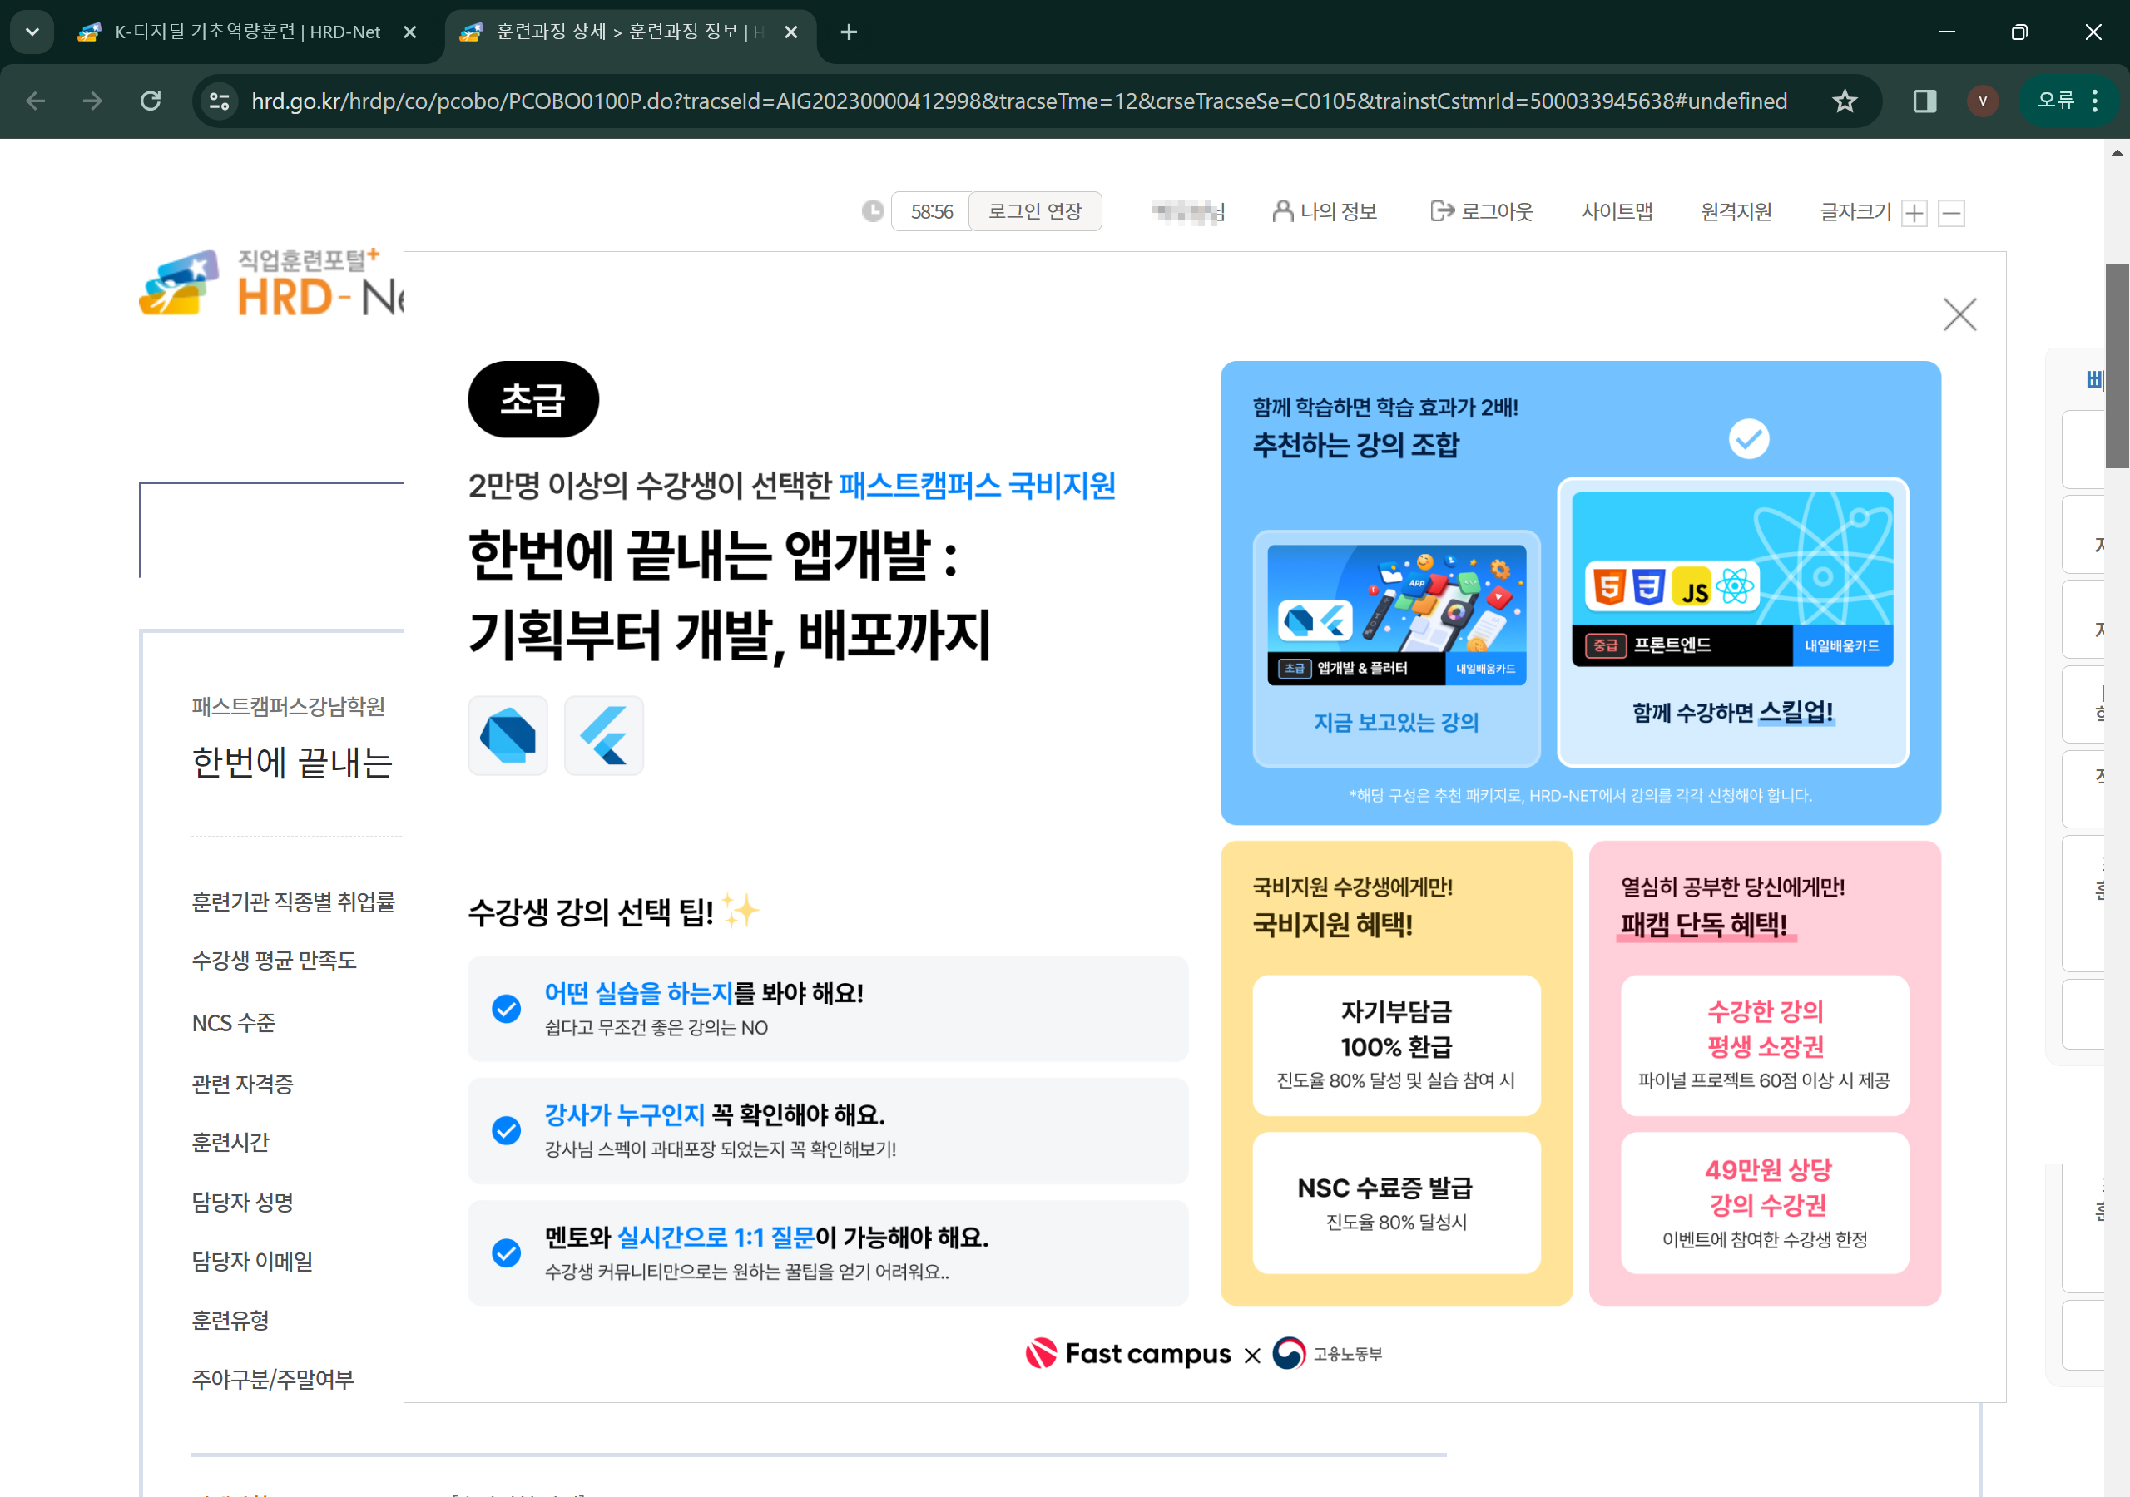2130x1497 pixels.
Task: Click the 고용노동부 logo
Action: (1328, 1353)
